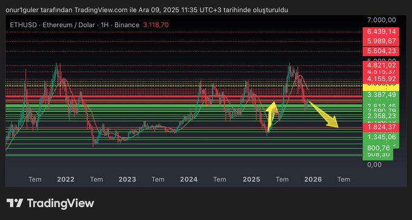Click the current price 3.118,70 in header

pos(156,25)
